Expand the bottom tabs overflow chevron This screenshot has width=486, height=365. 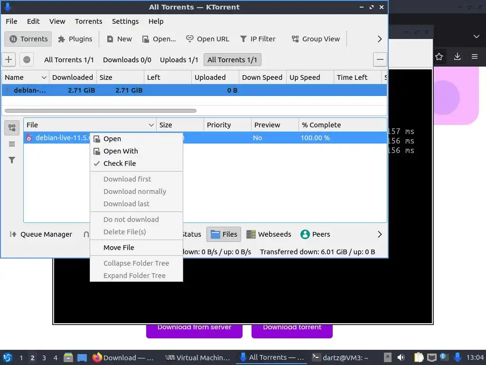[x=380, y=234]
